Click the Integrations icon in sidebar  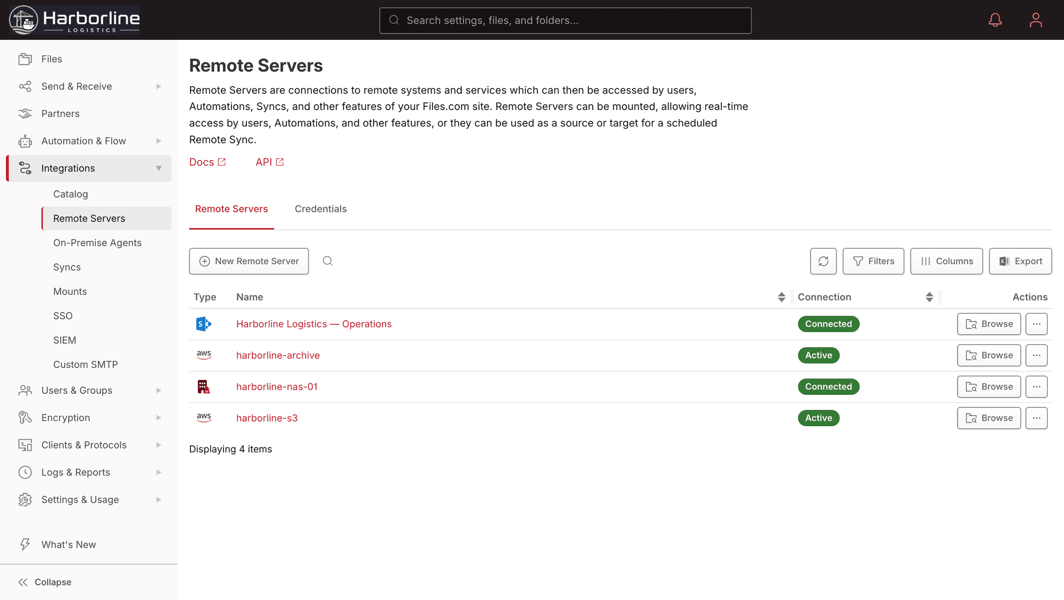coord(25,168)
